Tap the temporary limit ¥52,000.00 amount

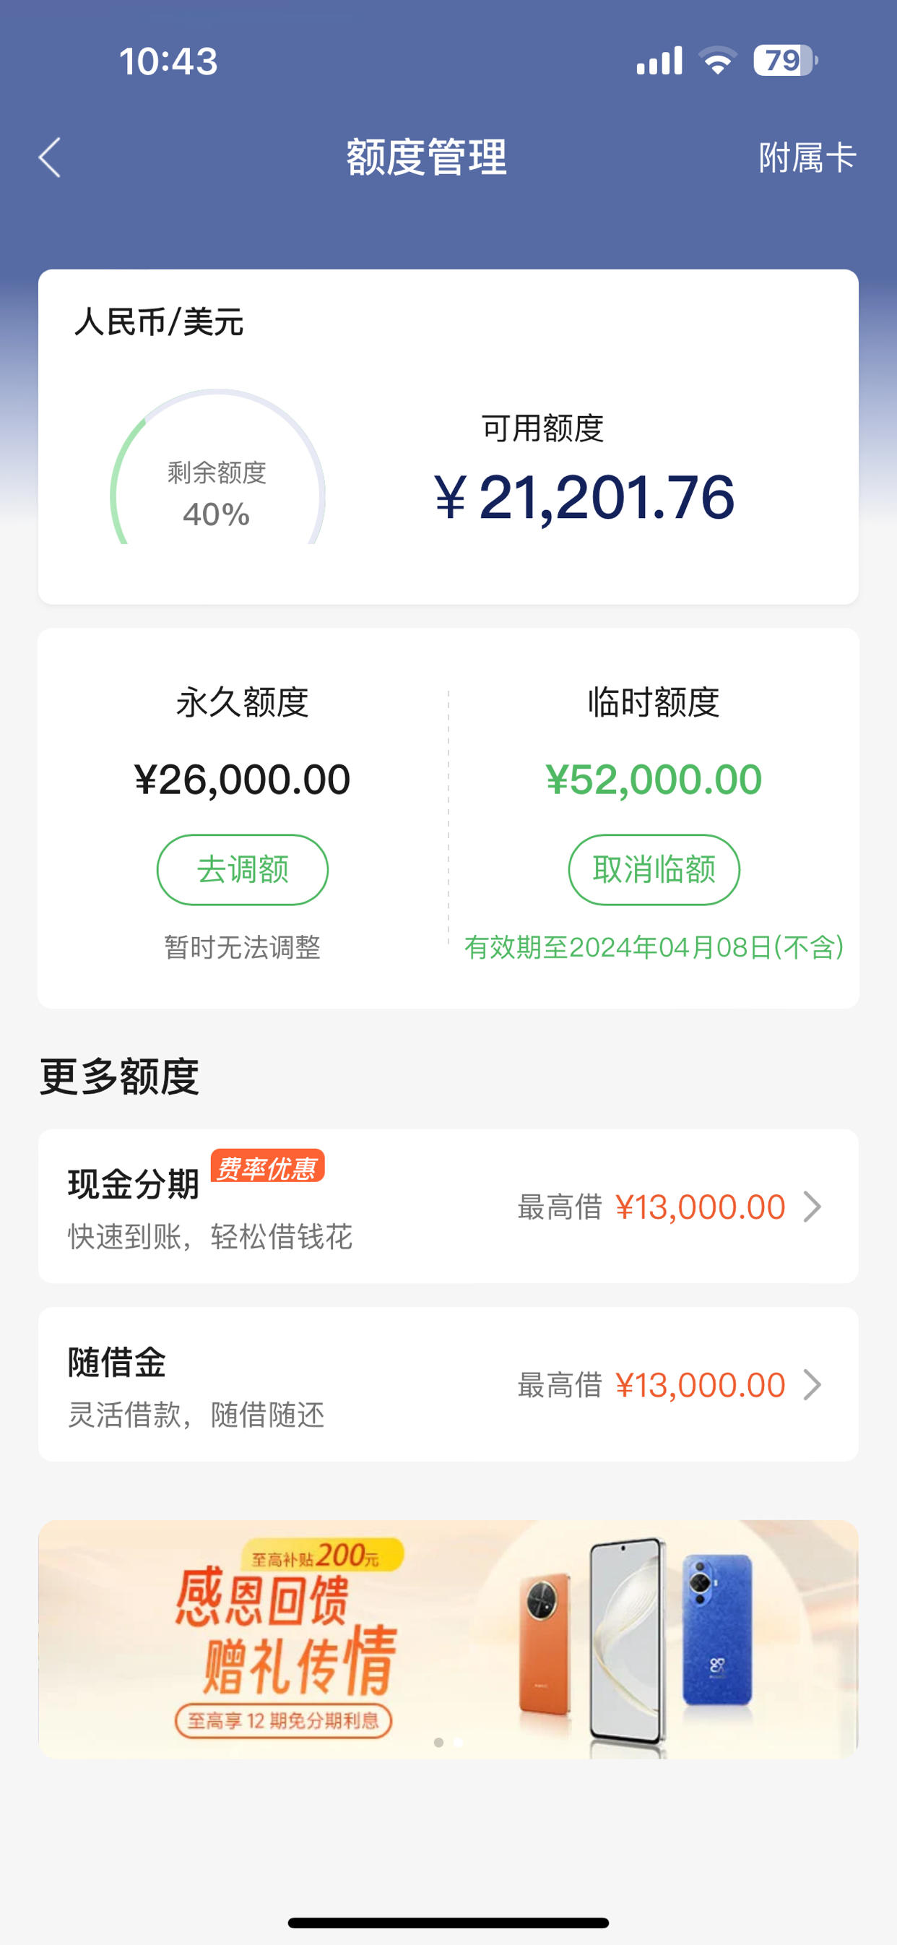(654, 779)
